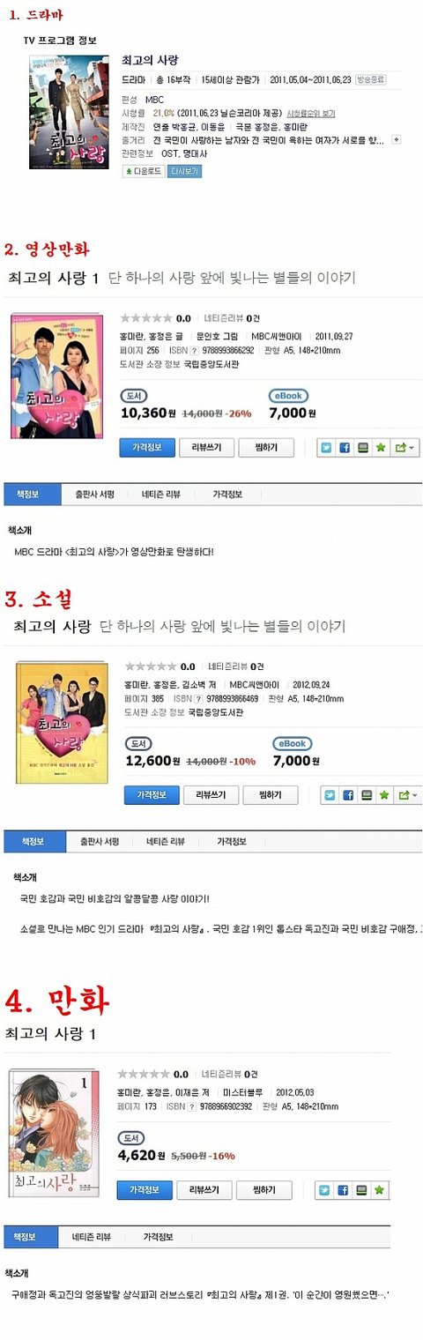Share 소설 book on Facebook
Screen dimensions: 423x1340
point(348,795)
